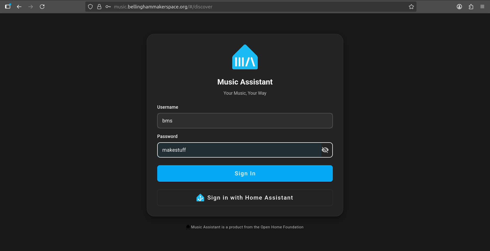Viewport: 490px width, 251px height.
Task: Click the Music Assistant logo
Action: click(245, 57)
